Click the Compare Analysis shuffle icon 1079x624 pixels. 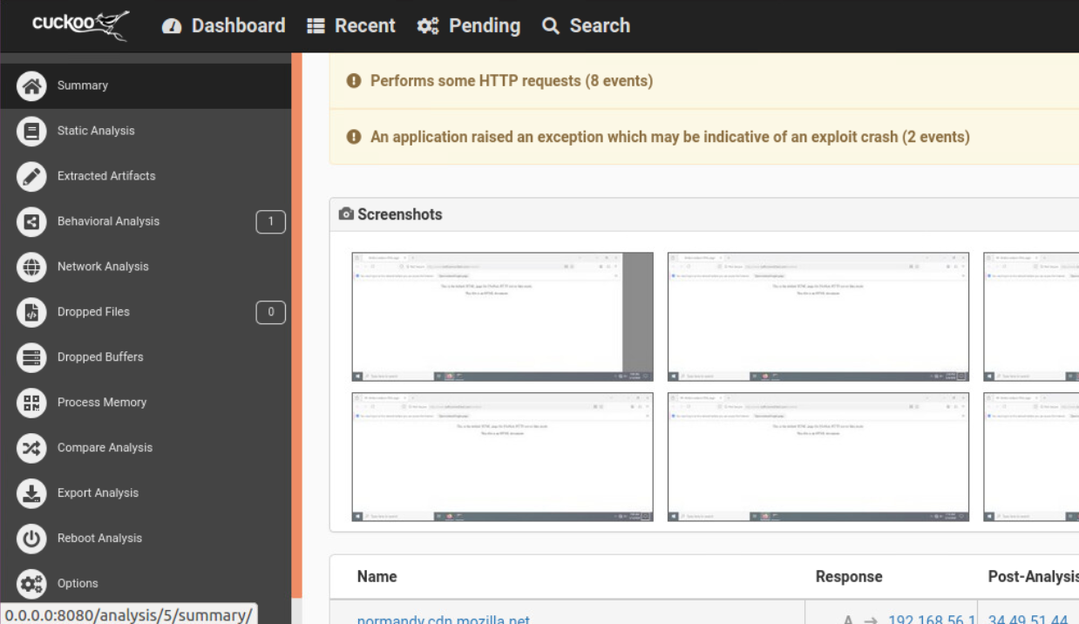[31, 448]
